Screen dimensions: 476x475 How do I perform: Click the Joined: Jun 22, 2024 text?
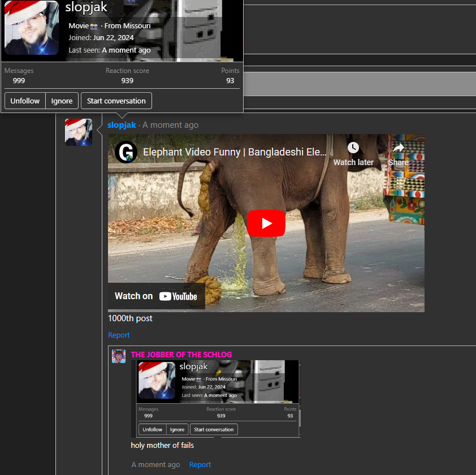[x=101, y=38]
